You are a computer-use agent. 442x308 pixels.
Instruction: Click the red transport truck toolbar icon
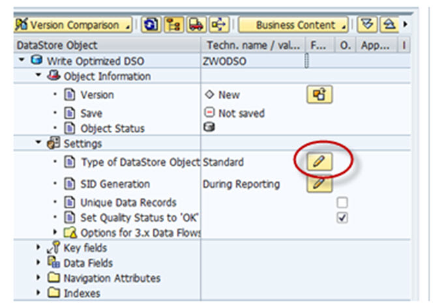click(194, 25)
